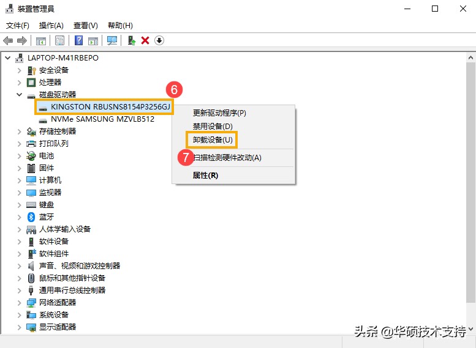Select KINGSTON RBUSNS8154P3256GJ disk

(x=110, y=106)
